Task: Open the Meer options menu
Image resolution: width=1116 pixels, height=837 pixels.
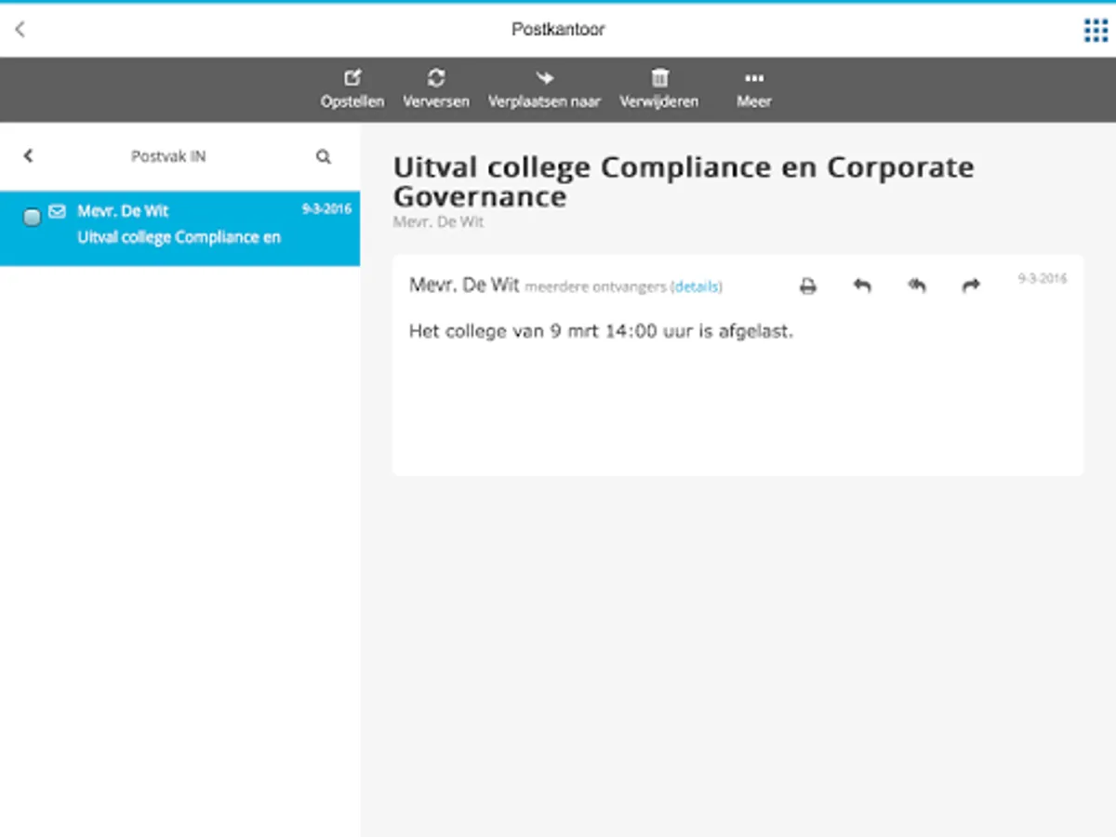Action: (754, 89)
